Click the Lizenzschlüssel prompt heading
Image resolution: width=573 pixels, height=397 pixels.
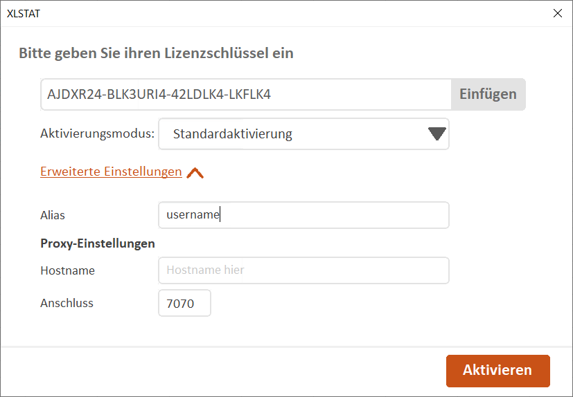(x=156, y=53)
